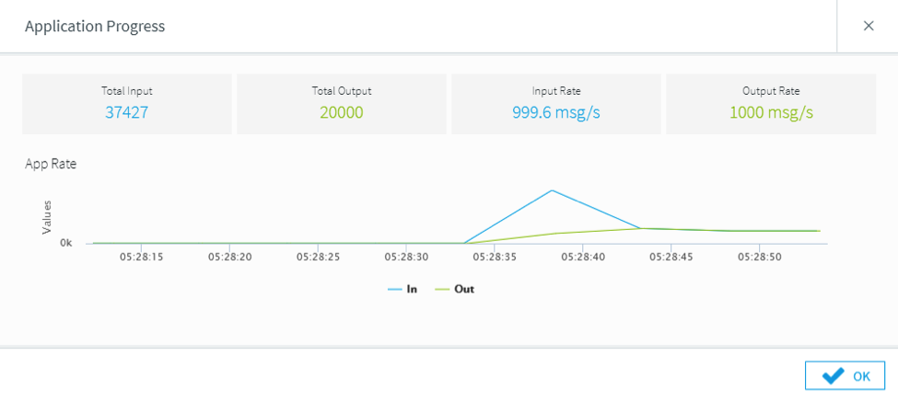Click the blue In line peak
Viewport: 898px width, 403px height.
tap(552, 190)
